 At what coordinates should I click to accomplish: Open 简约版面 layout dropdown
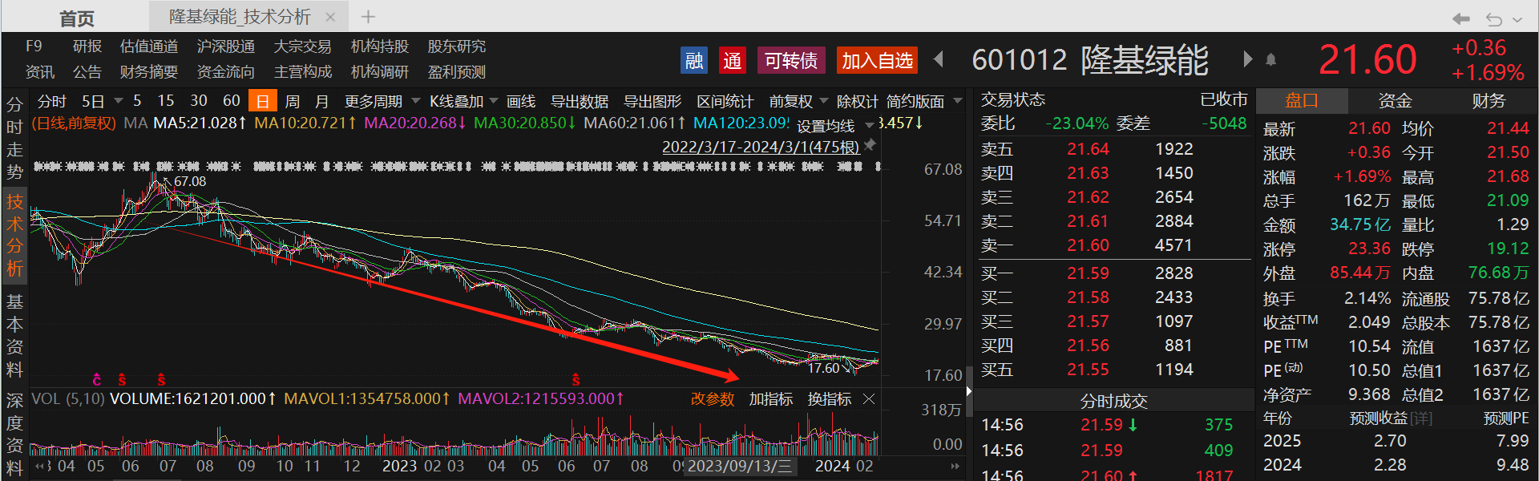coord(924,101)
